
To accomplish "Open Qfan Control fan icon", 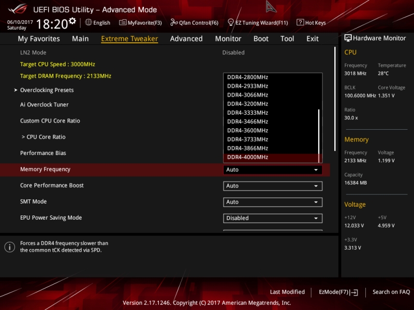I will [x=174, y=22].
